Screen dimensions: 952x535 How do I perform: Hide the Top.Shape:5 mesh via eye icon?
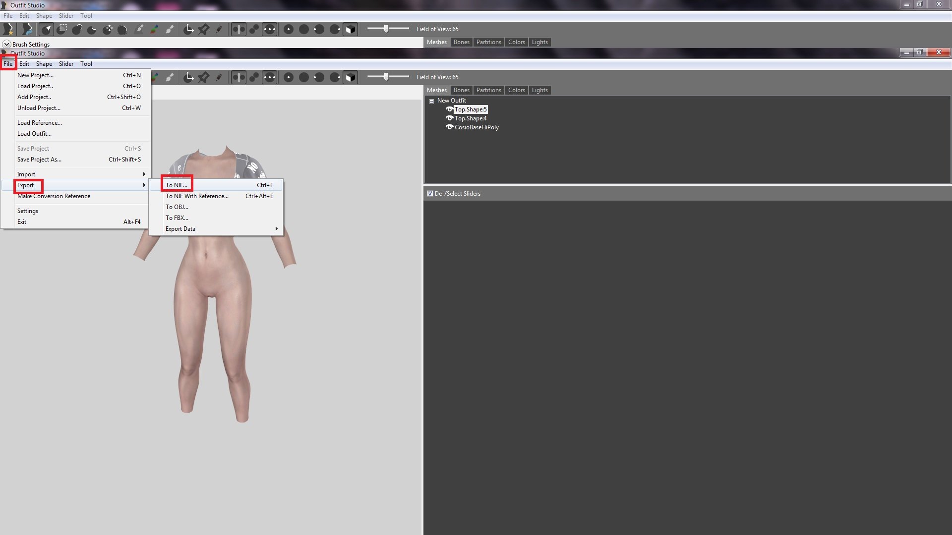[449, 109]
